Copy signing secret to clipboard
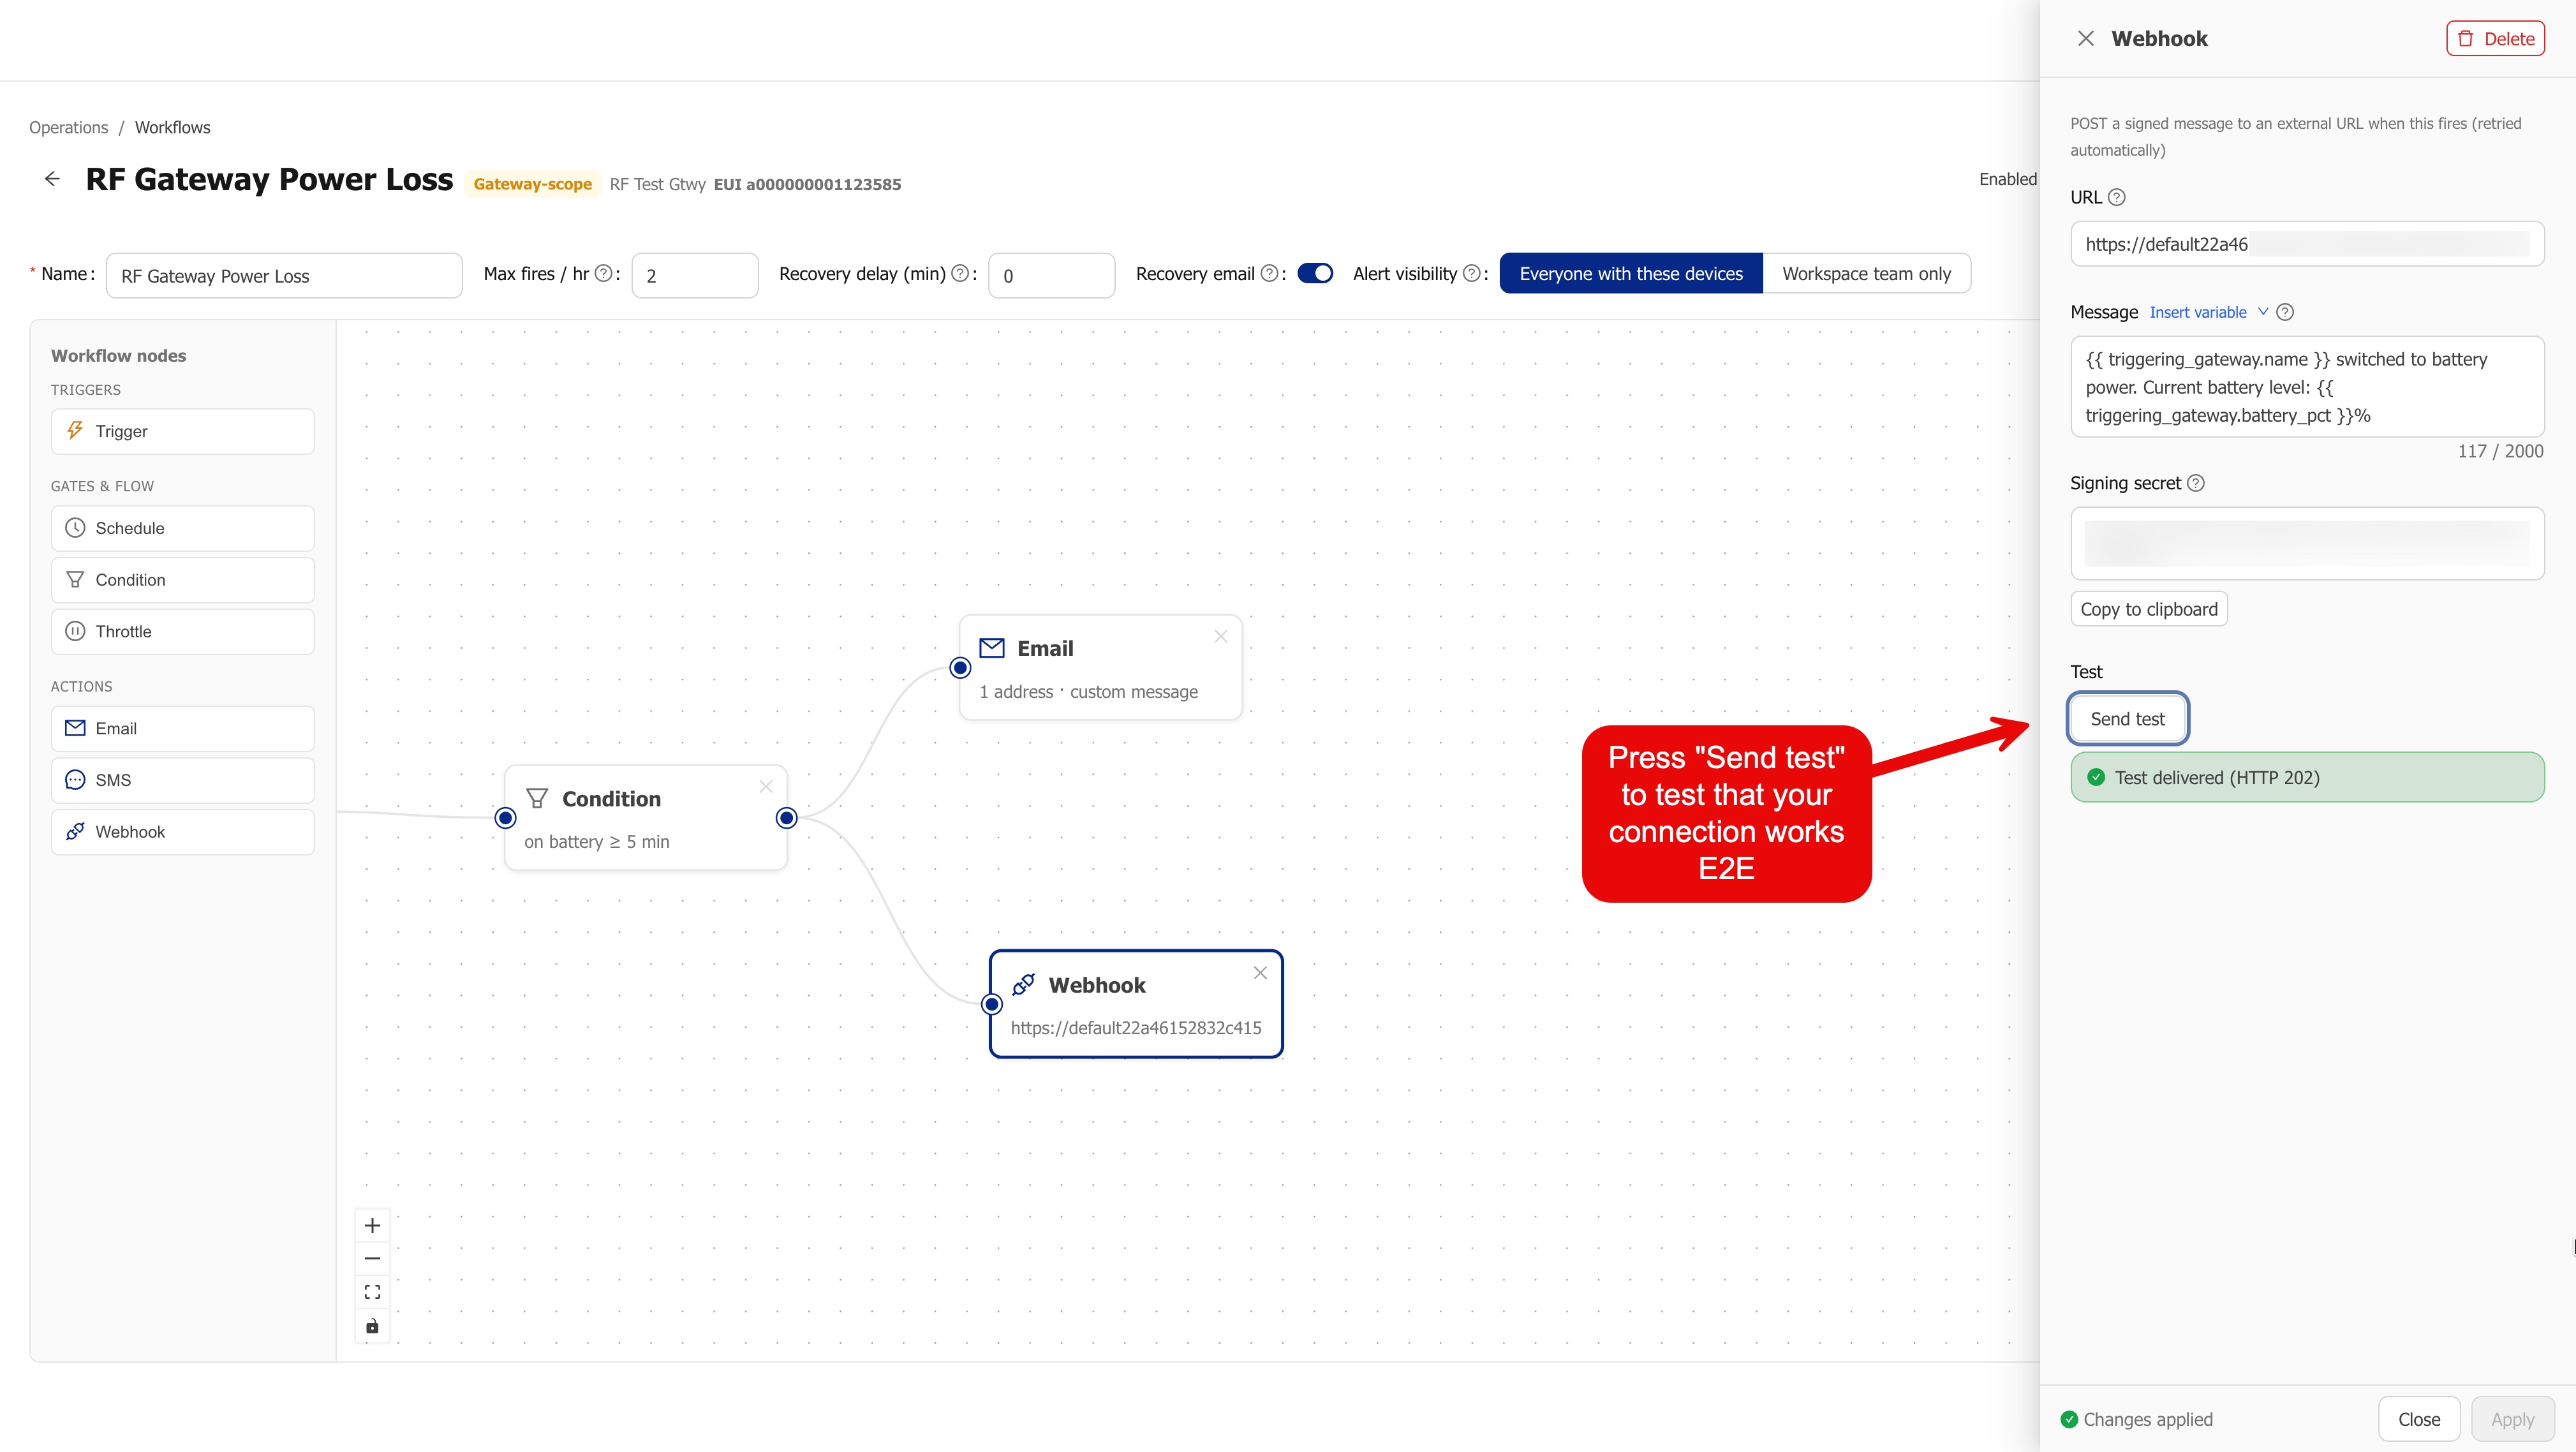This screenshot has height=1452, width=2576. click(2148, 610)
